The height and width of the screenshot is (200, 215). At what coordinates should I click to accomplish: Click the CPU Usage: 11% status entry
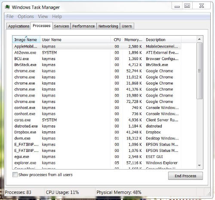62,192
